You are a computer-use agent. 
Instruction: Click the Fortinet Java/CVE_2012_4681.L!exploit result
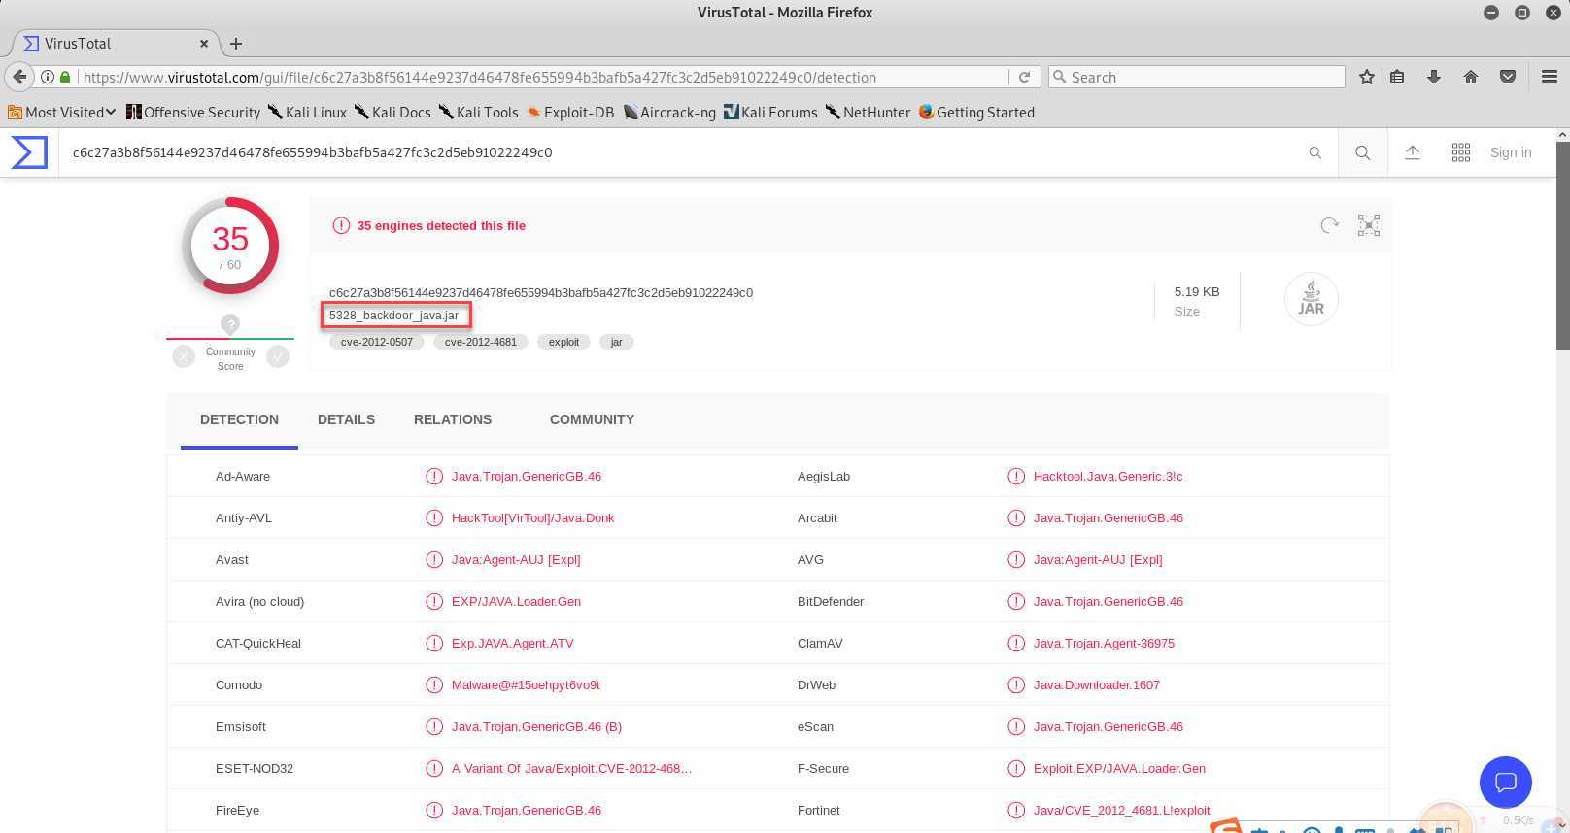pyautogui.click(x=1121, y=811)
